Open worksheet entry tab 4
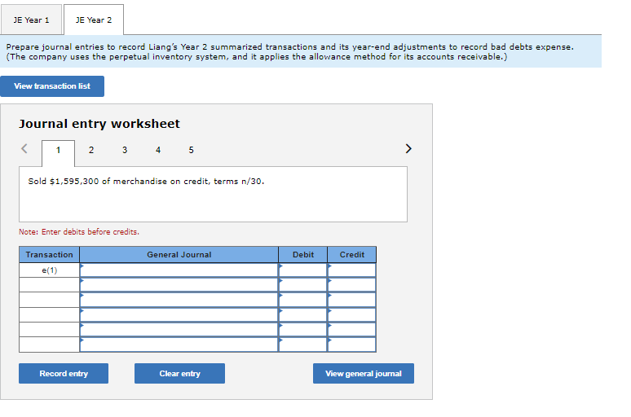 [158, 151]
